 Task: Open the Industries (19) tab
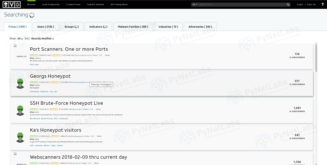168,27
